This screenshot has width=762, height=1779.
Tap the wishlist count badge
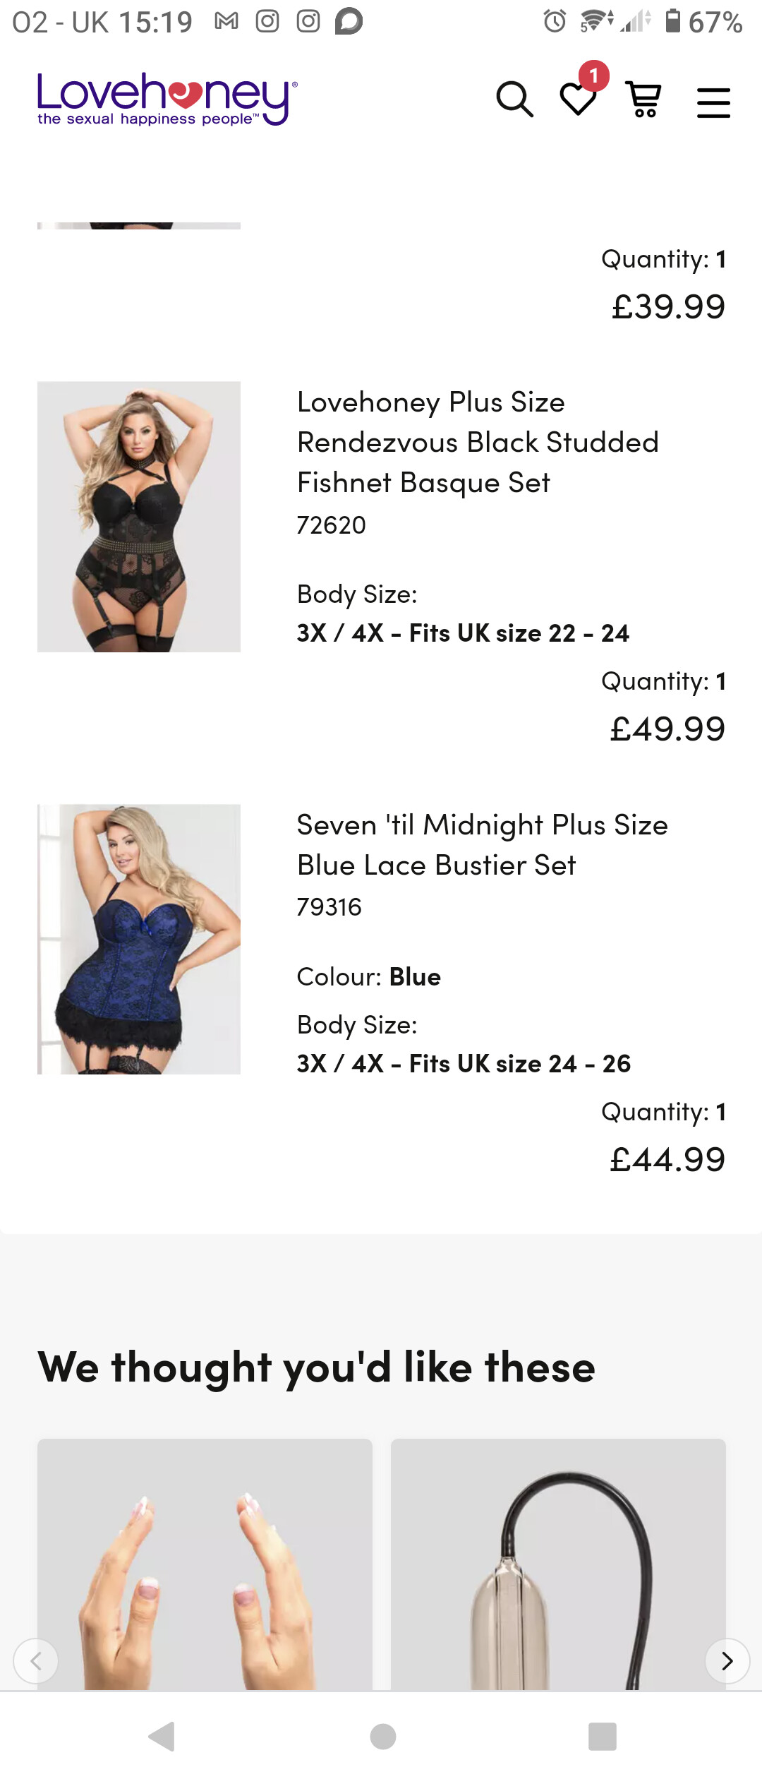tap(594, 76)
